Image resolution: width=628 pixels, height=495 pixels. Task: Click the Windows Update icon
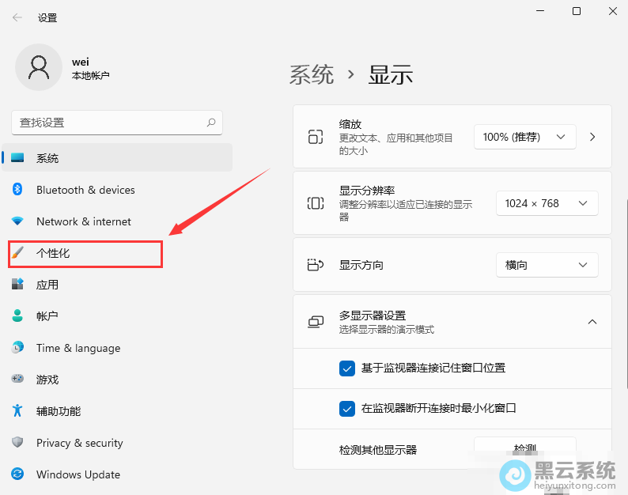pos(17,474)
